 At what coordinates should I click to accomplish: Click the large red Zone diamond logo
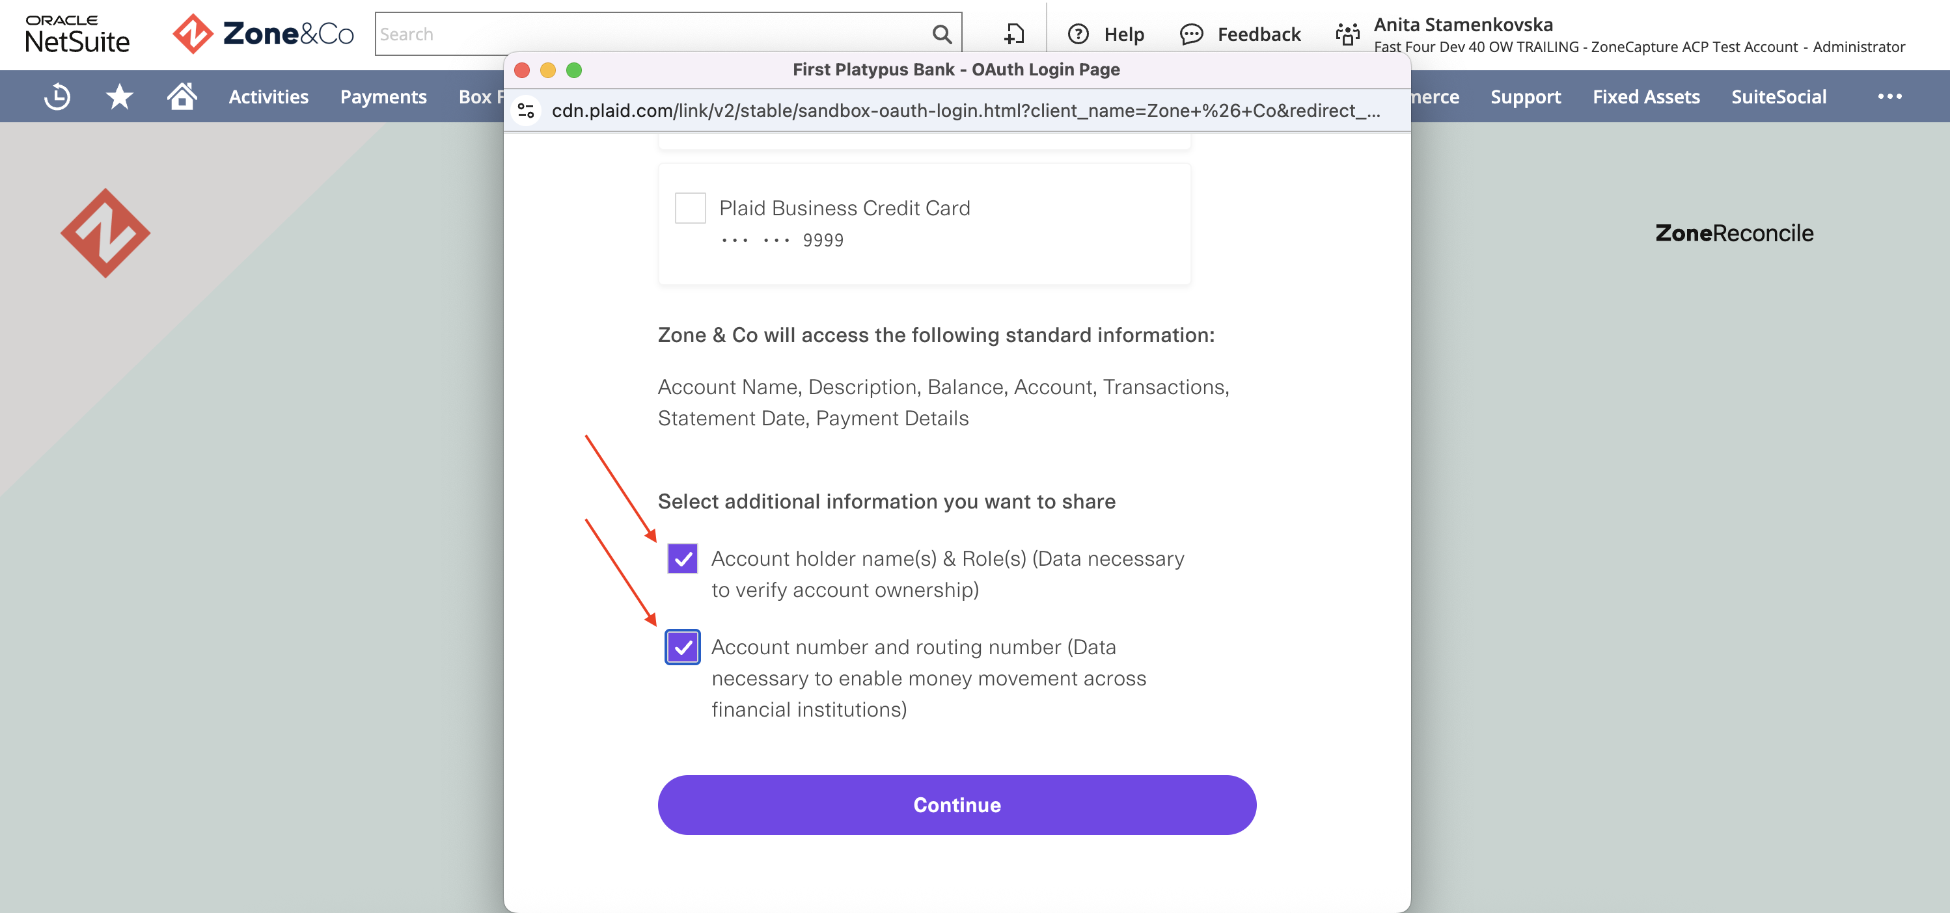click(105, 233)
